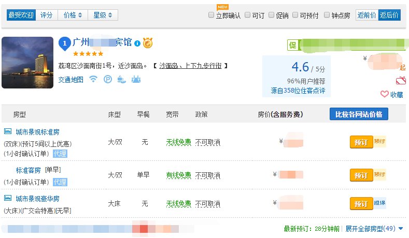The width and height of the screenshot is (409, 238).
Task: Toggle the 可预付 checkbox
Action: coord(295,15)
